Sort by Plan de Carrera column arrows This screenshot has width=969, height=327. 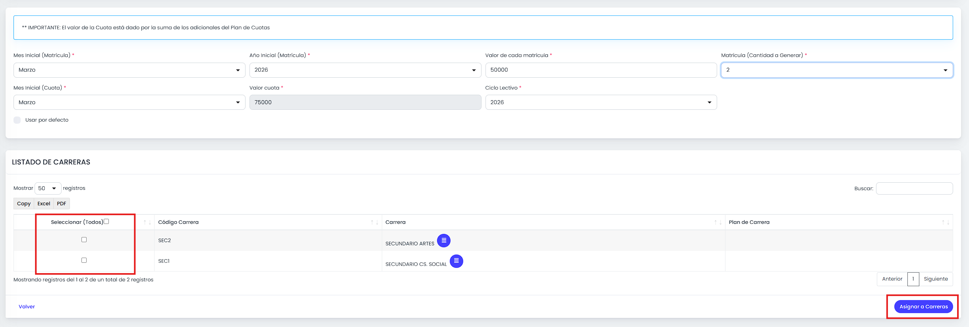tap(946, 222)
